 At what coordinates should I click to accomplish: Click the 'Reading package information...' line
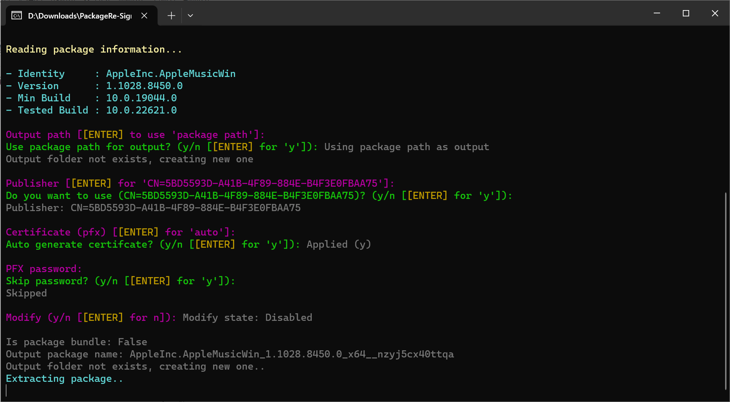coord(94,49)
